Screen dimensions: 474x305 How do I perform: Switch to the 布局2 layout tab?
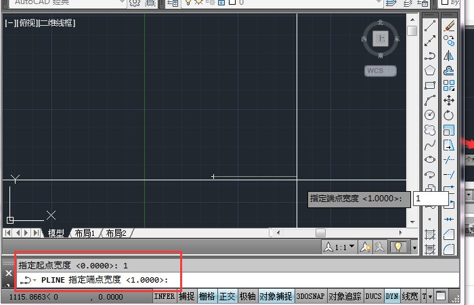[x=116, y=233]
